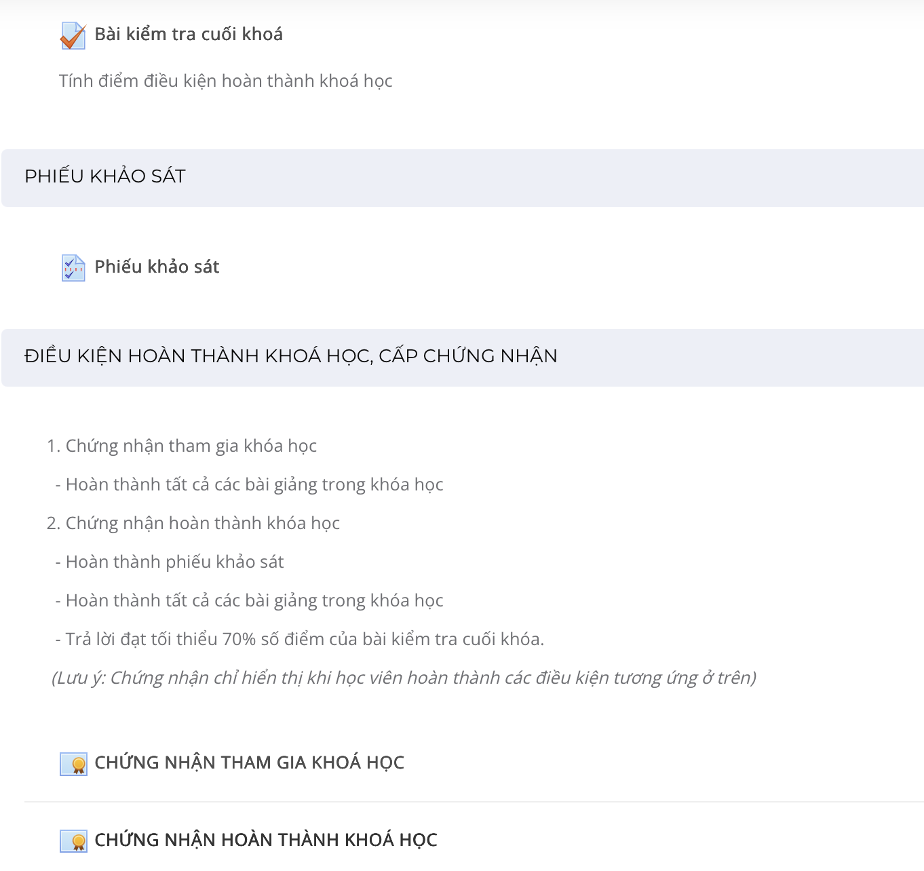Image resolution: width=924 pixels, height=871 pixels.
Task: Click the quiz checkmark icon for final test
Action: tap(73, 36)
